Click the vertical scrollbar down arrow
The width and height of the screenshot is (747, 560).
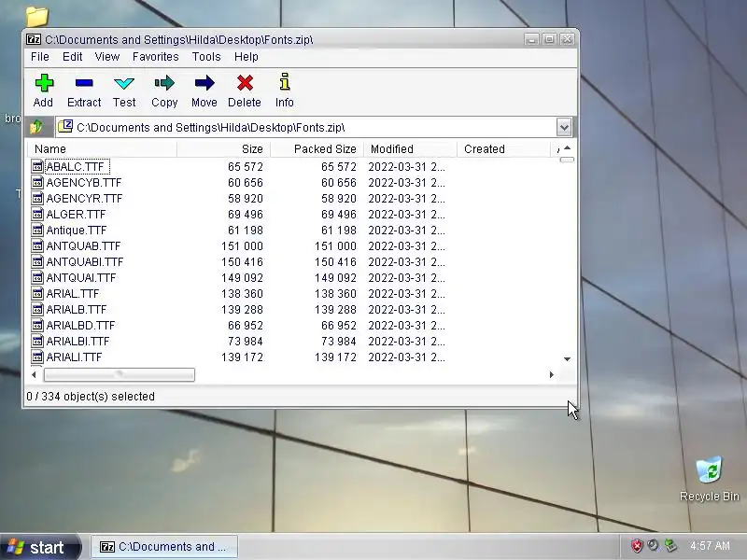click(567, 358)
